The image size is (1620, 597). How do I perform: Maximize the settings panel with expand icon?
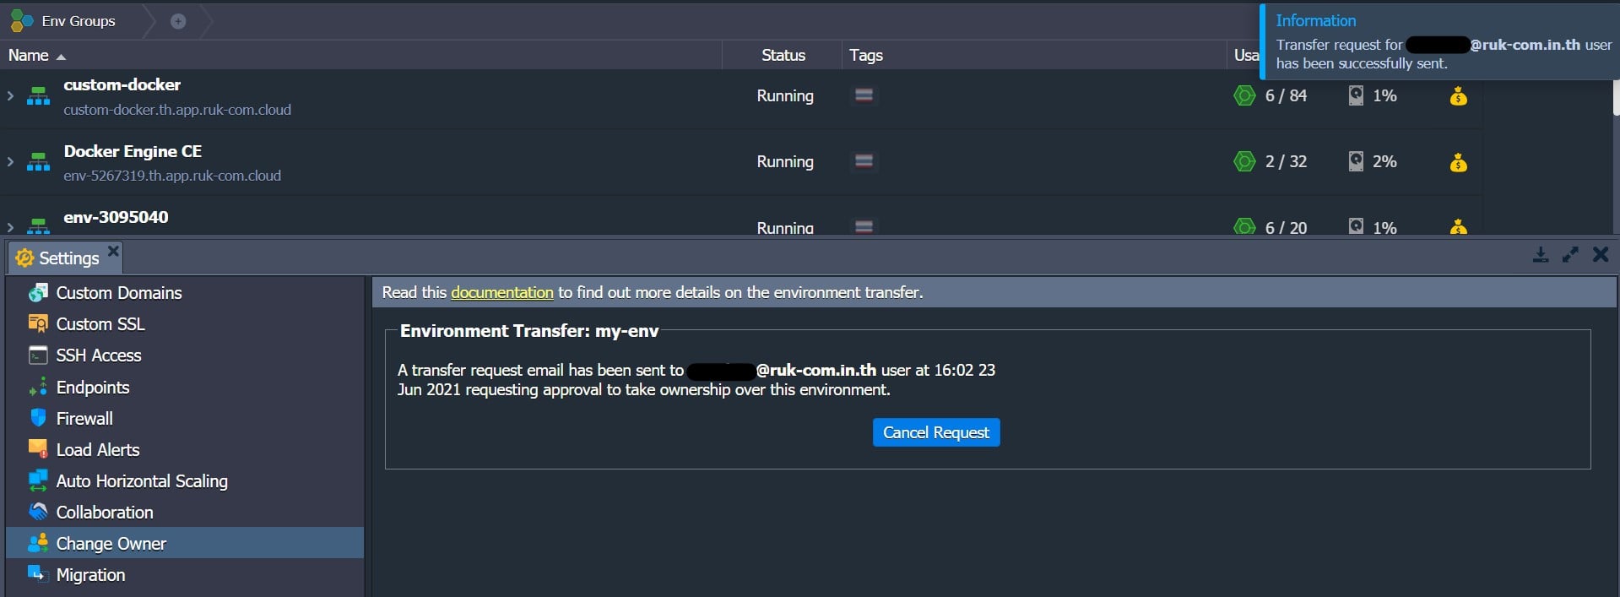(1570, 255)
